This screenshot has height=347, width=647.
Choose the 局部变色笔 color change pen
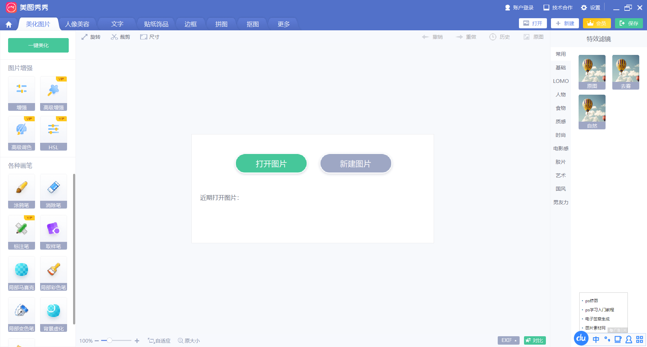[x=22, y=315]
